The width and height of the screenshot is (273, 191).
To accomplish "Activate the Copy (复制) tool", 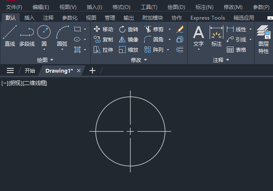I will tap(104, 39).
